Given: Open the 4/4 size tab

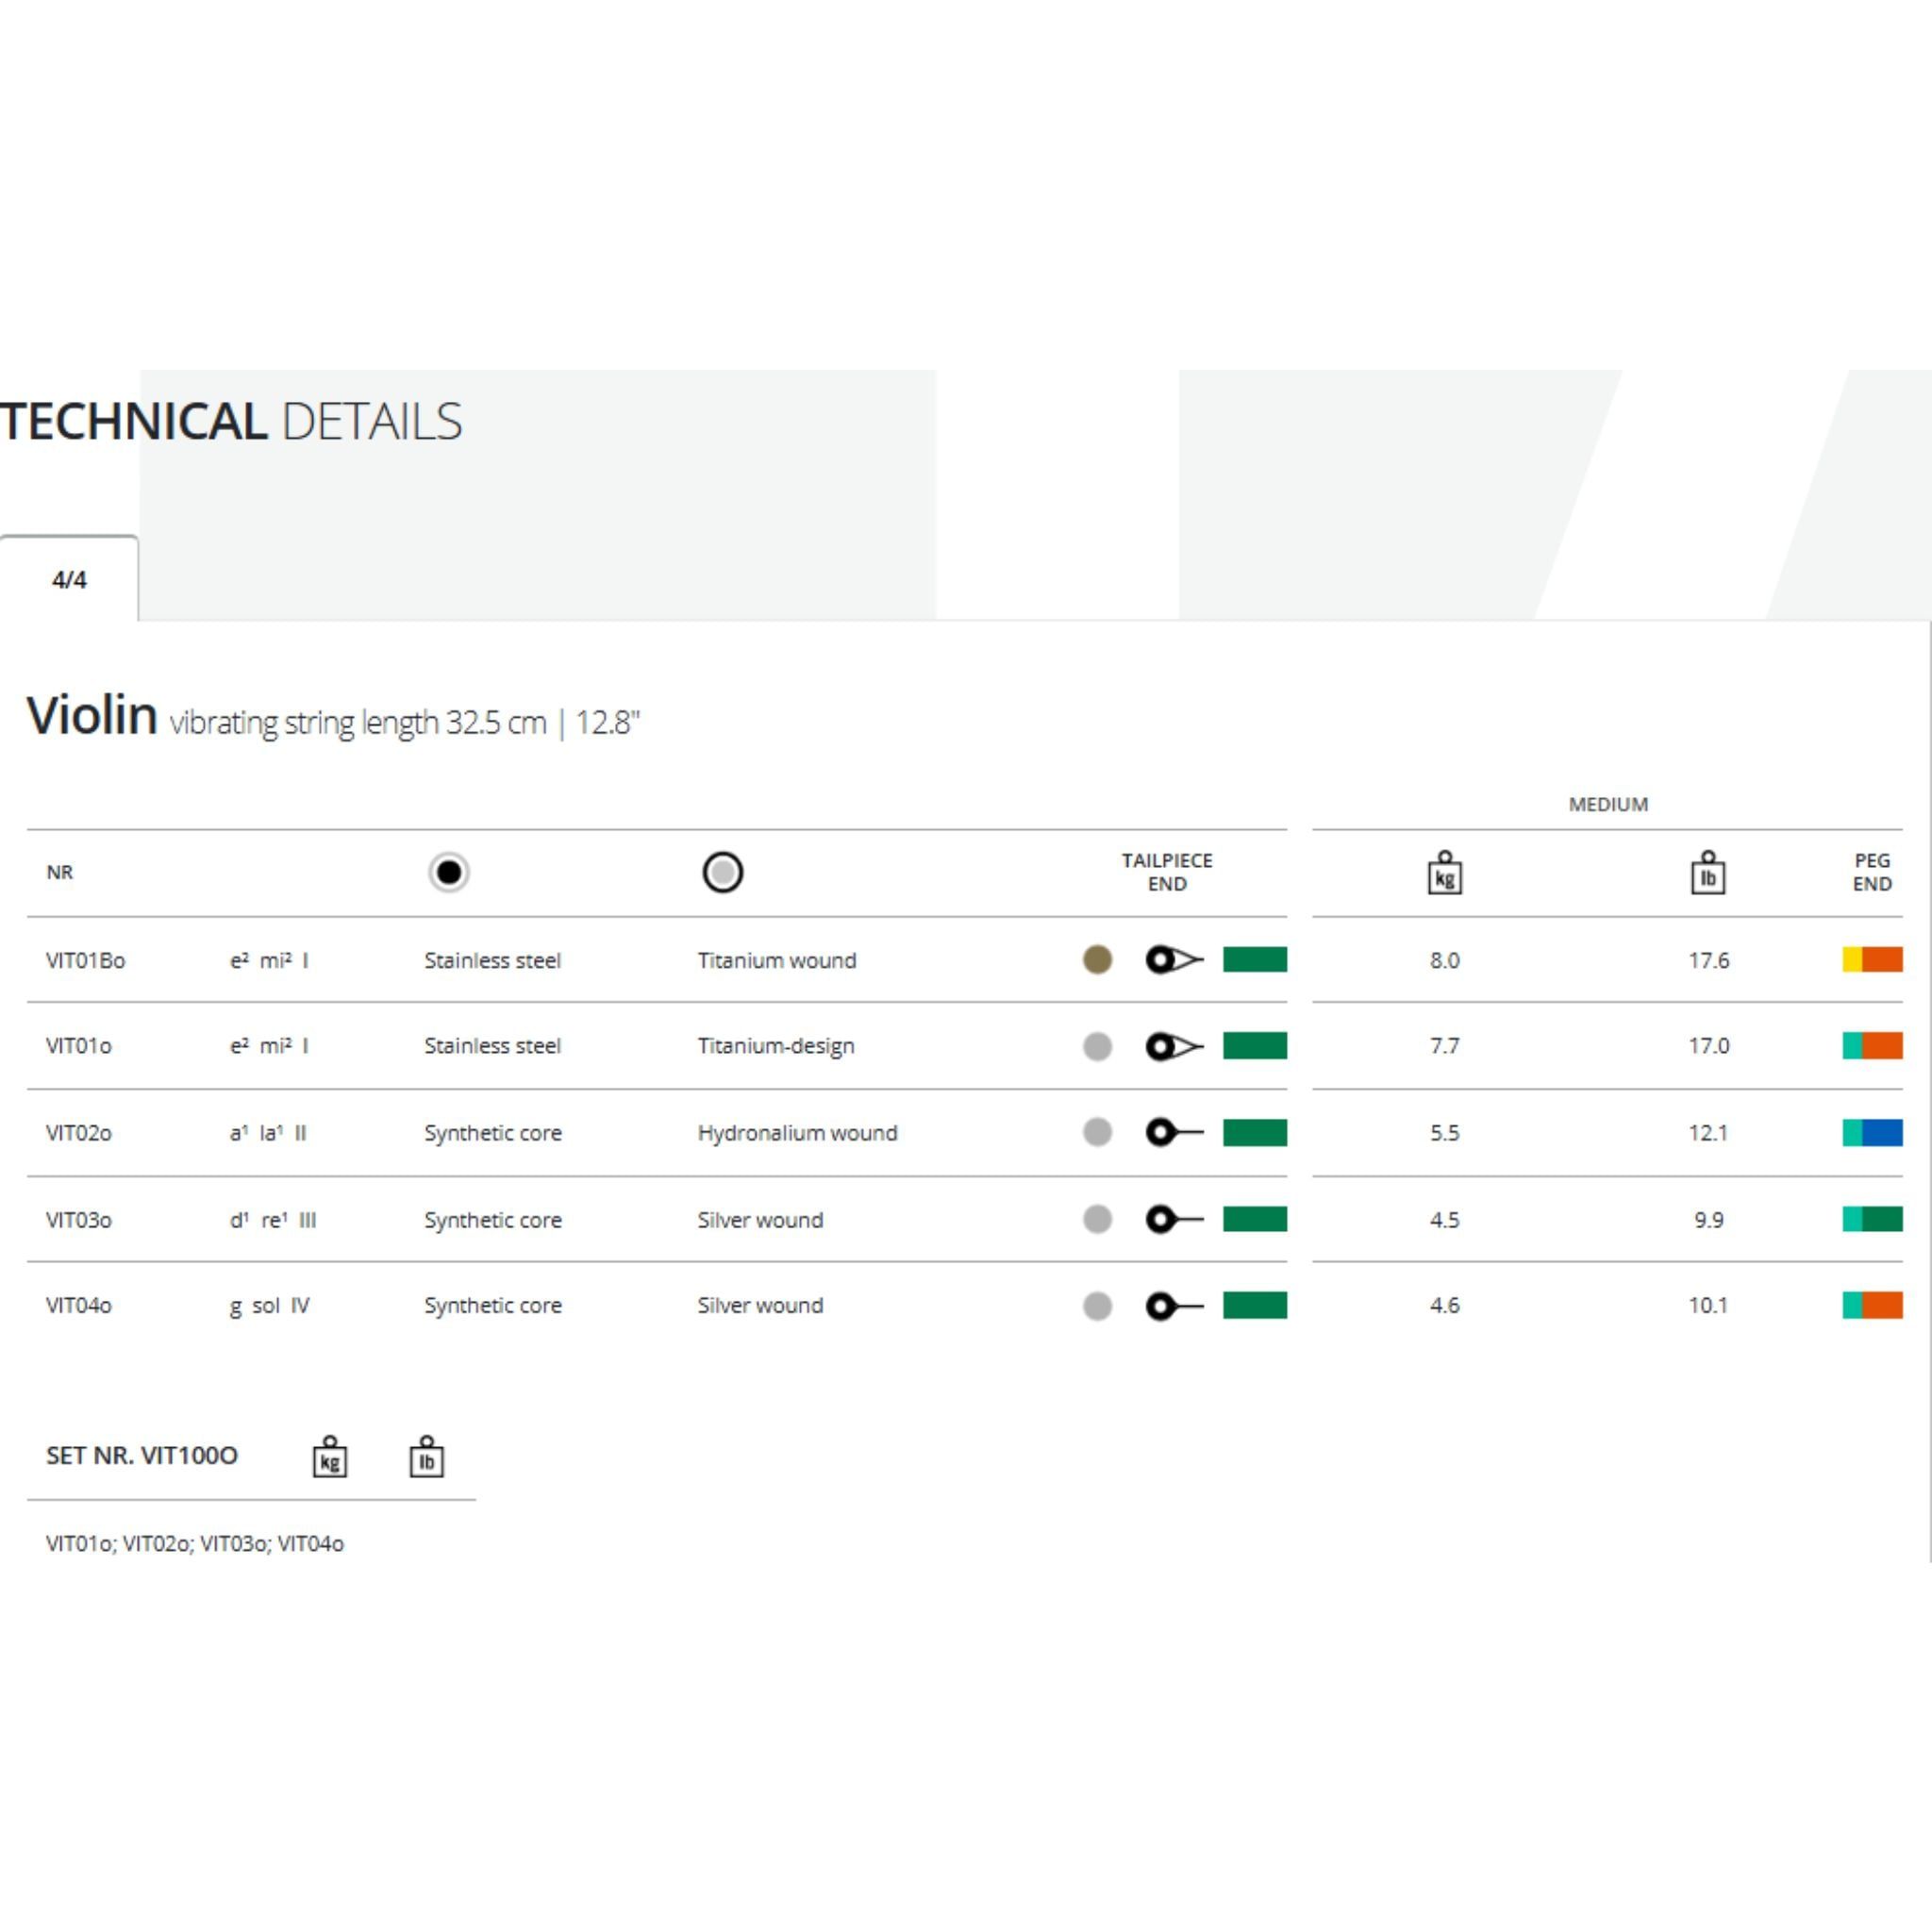Looking at the screenshot, I should point(69,580).
